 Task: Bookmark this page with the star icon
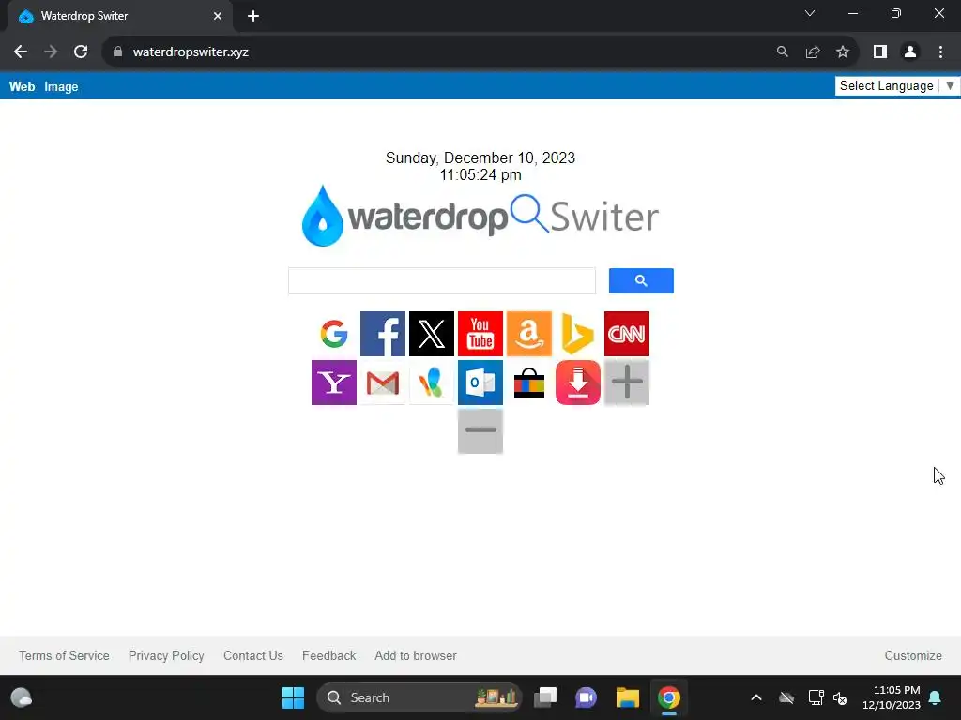[x=843, y=52]
